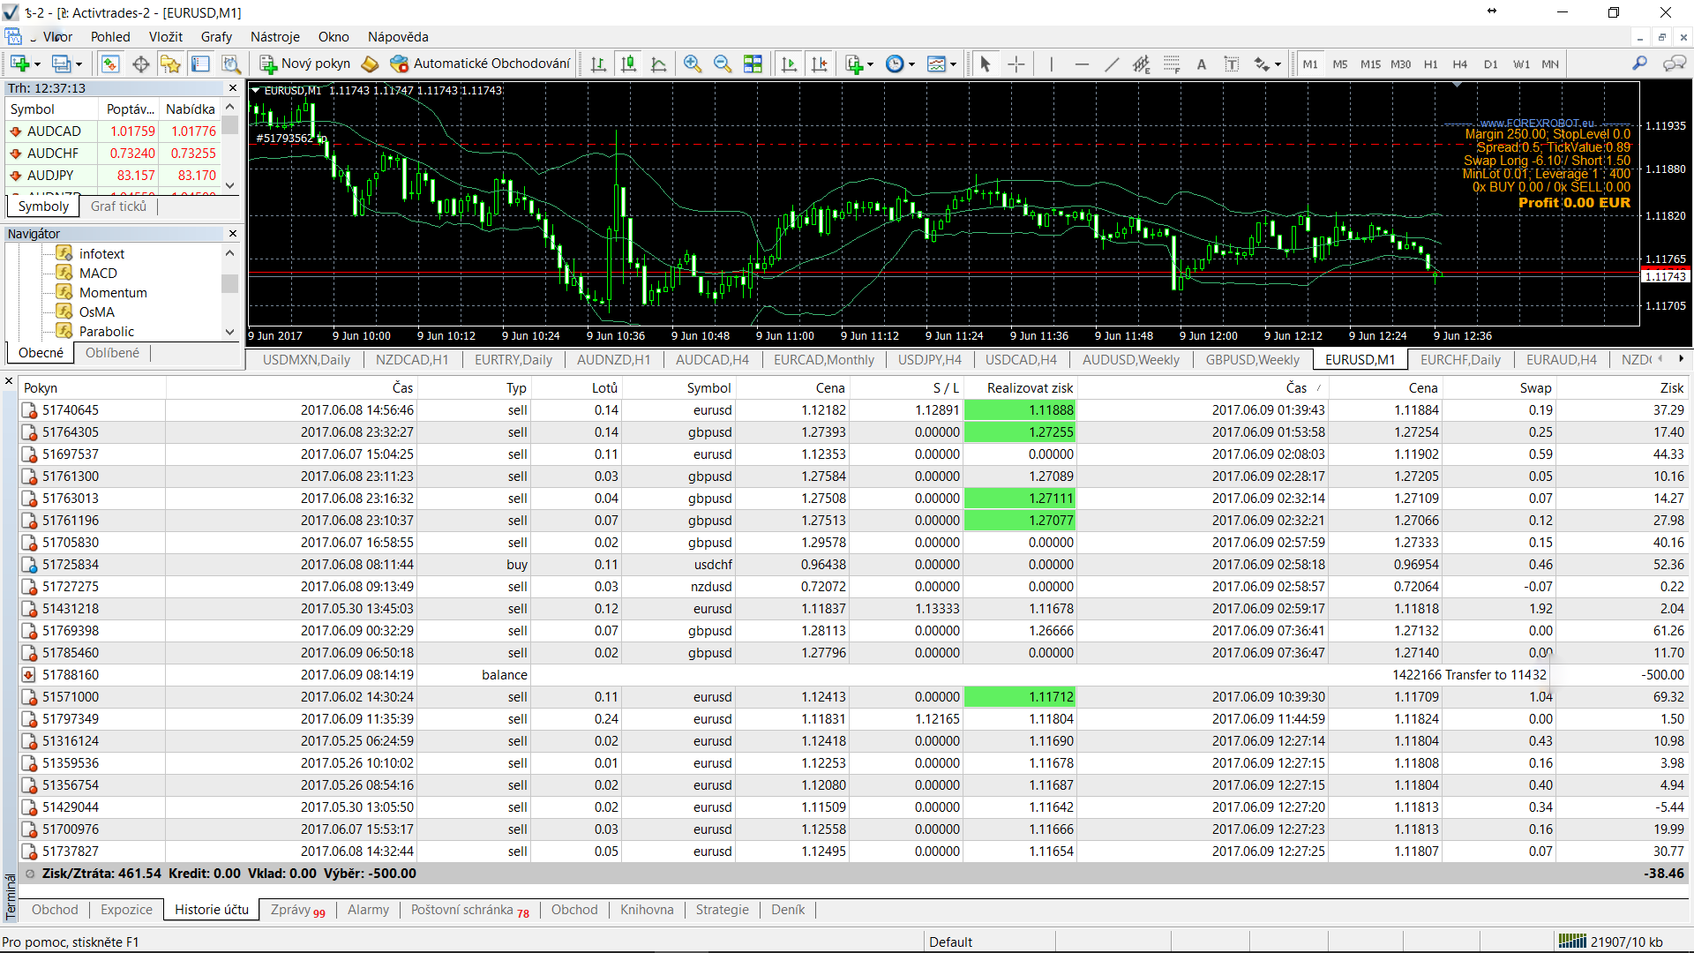1694x953 pixels.
Task: Switch to D1 timeframe
Action: (x=1490, y=64)
